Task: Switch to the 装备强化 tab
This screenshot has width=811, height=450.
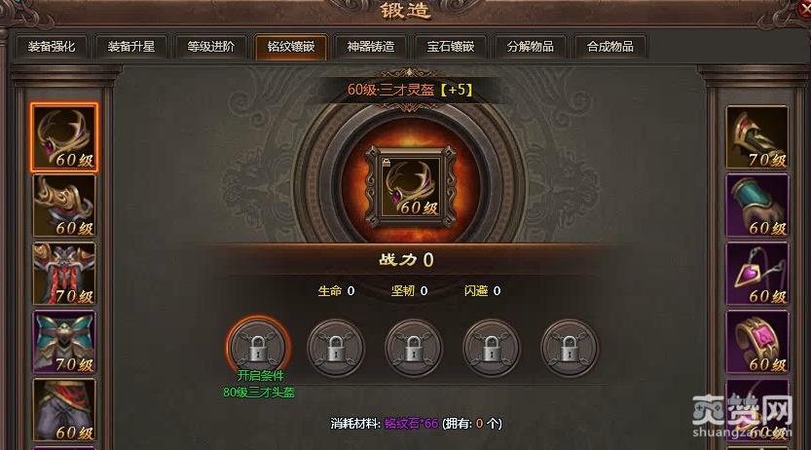Action: pyautogui.click(x=52, y=47)
